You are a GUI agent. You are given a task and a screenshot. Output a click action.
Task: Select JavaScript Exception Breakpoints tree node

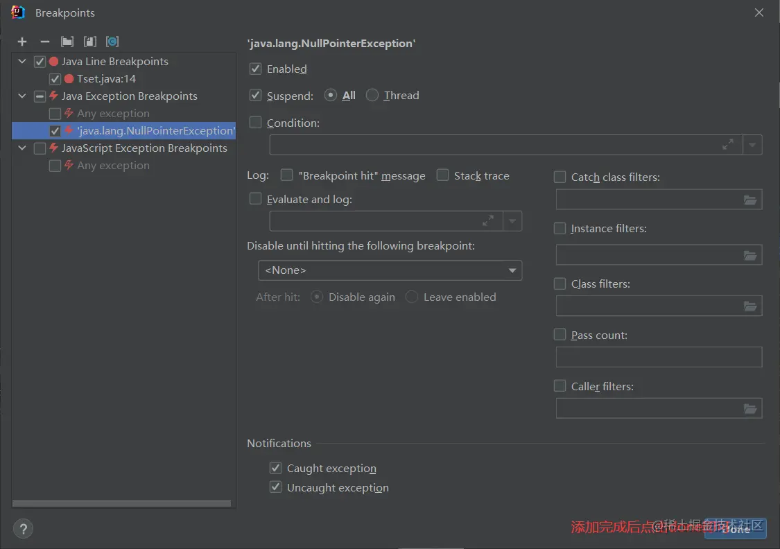(124, 148)
